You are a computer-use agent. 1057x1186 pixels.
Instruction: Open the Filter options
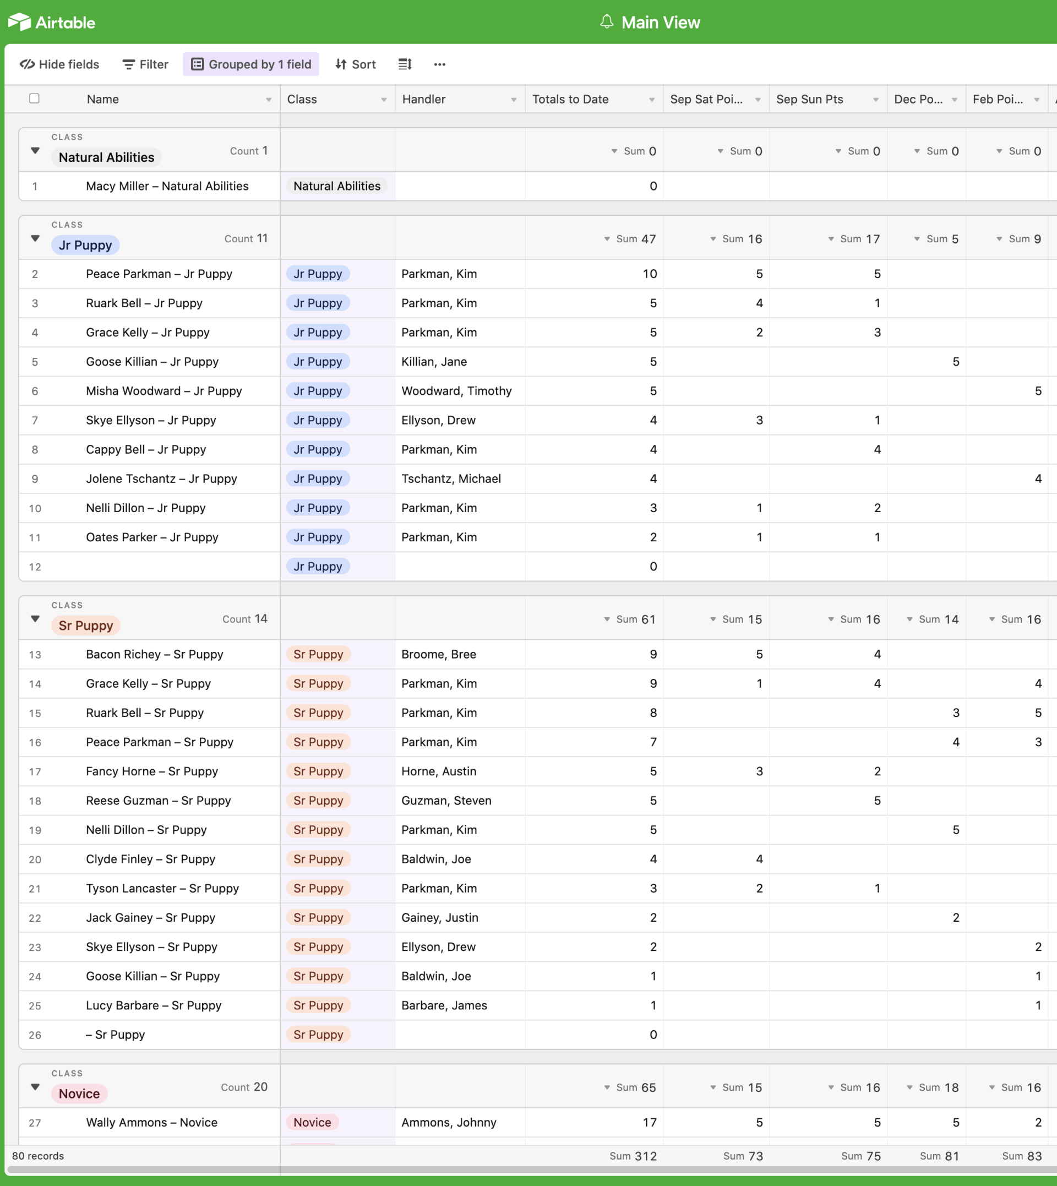click(x=145, y=64)
